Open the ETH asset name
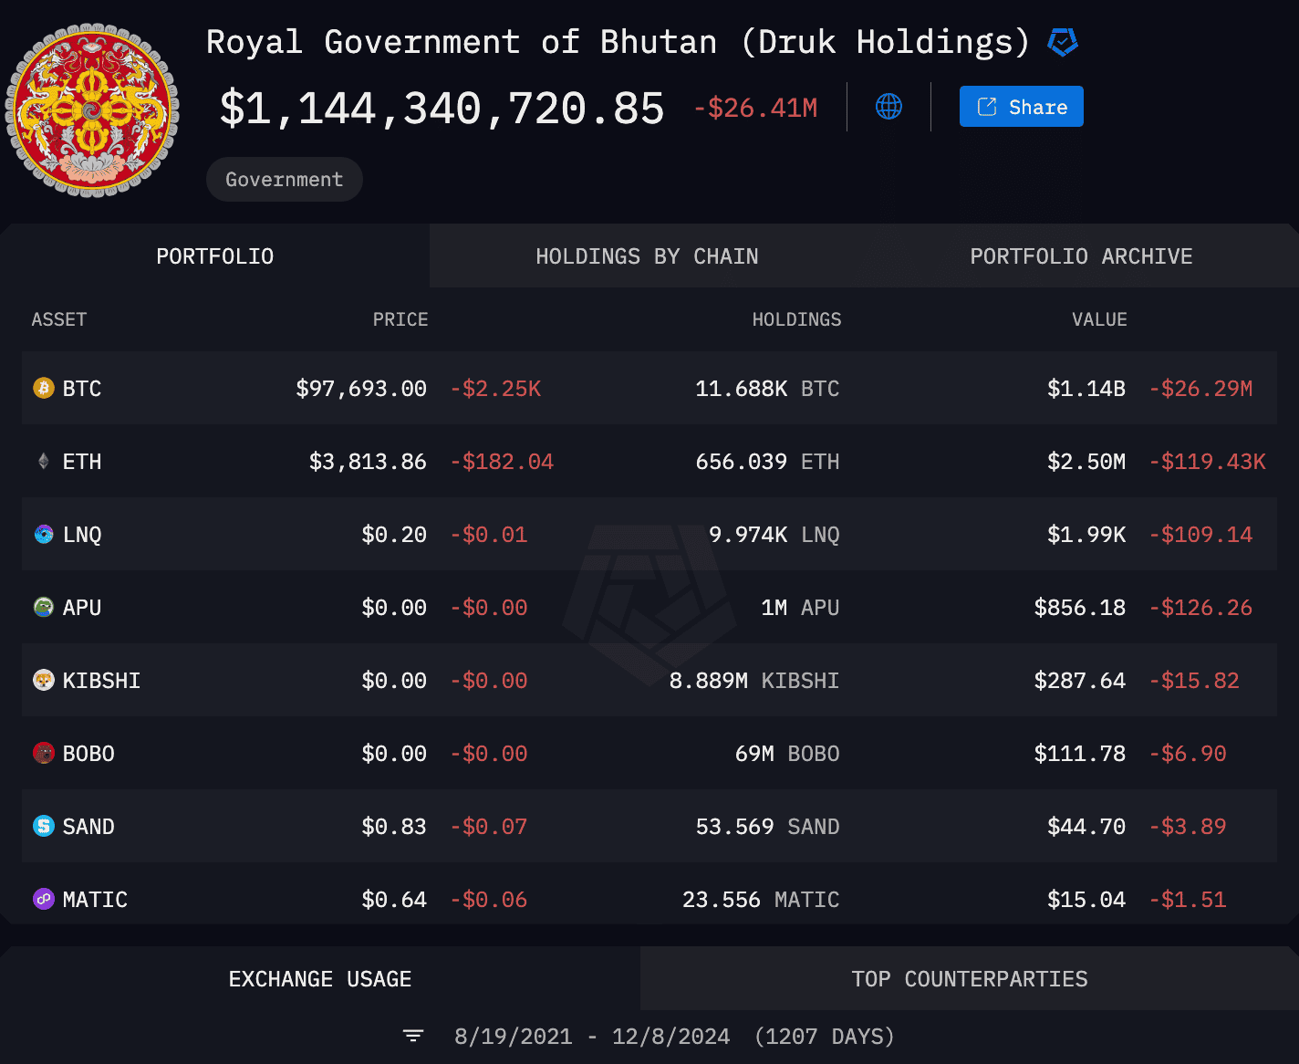 click(82, 462)
